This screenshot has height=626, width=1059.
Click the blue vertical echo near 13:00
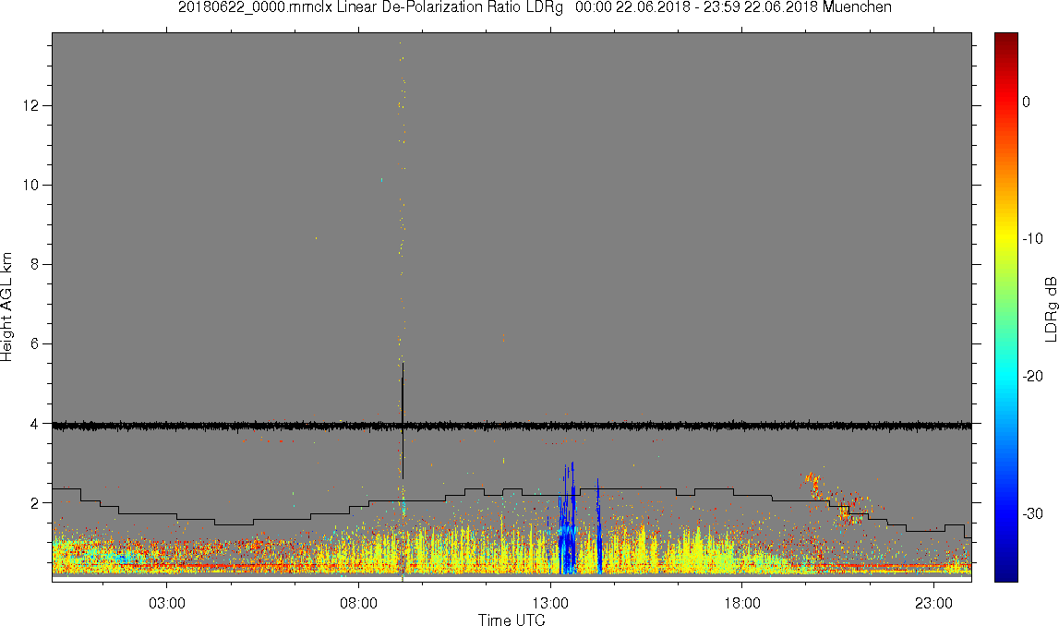point(567,519)
